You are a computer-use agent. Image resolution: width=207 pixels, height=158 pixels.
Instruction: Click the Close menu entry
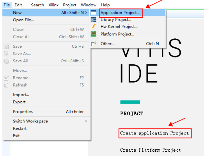click(46, 29)
